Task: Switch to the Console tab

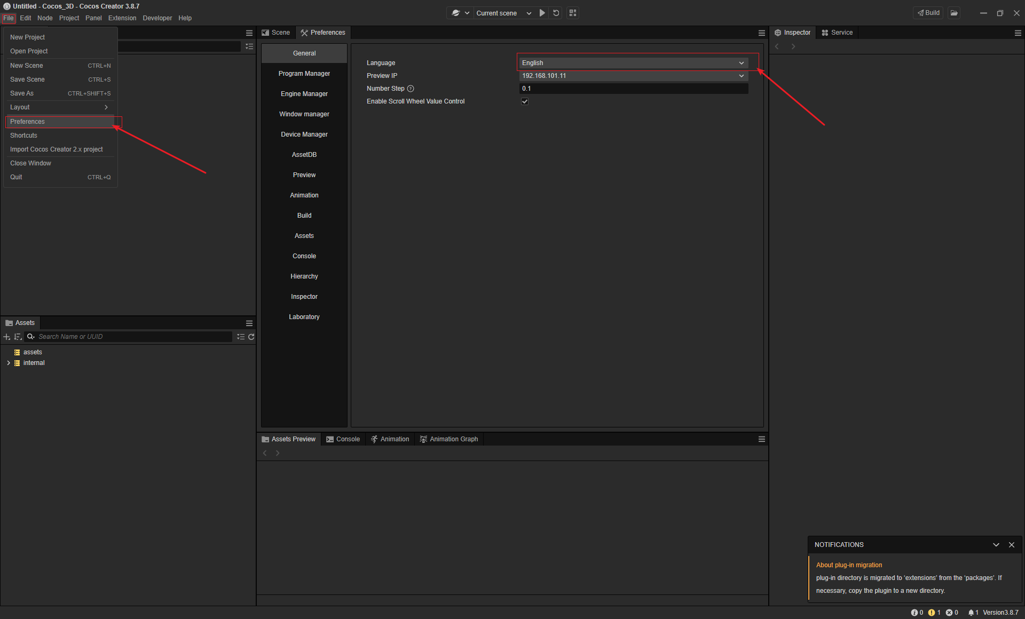Action: (x=343, y=439)
